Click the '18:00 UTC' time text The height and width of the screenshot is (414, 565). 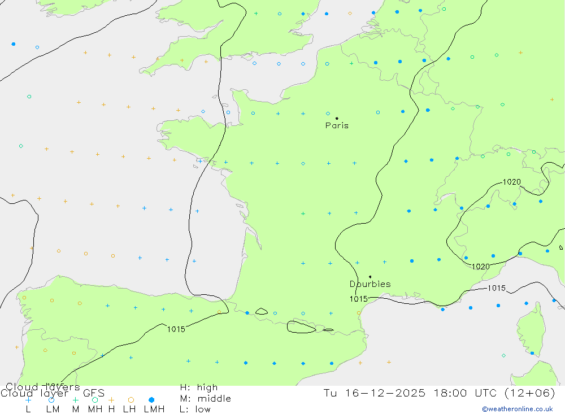click(x=467, y=393)
